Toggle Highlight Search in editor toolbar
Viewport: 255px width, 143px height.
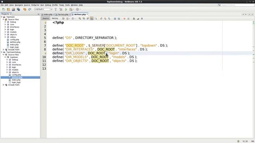click(92, 19)
